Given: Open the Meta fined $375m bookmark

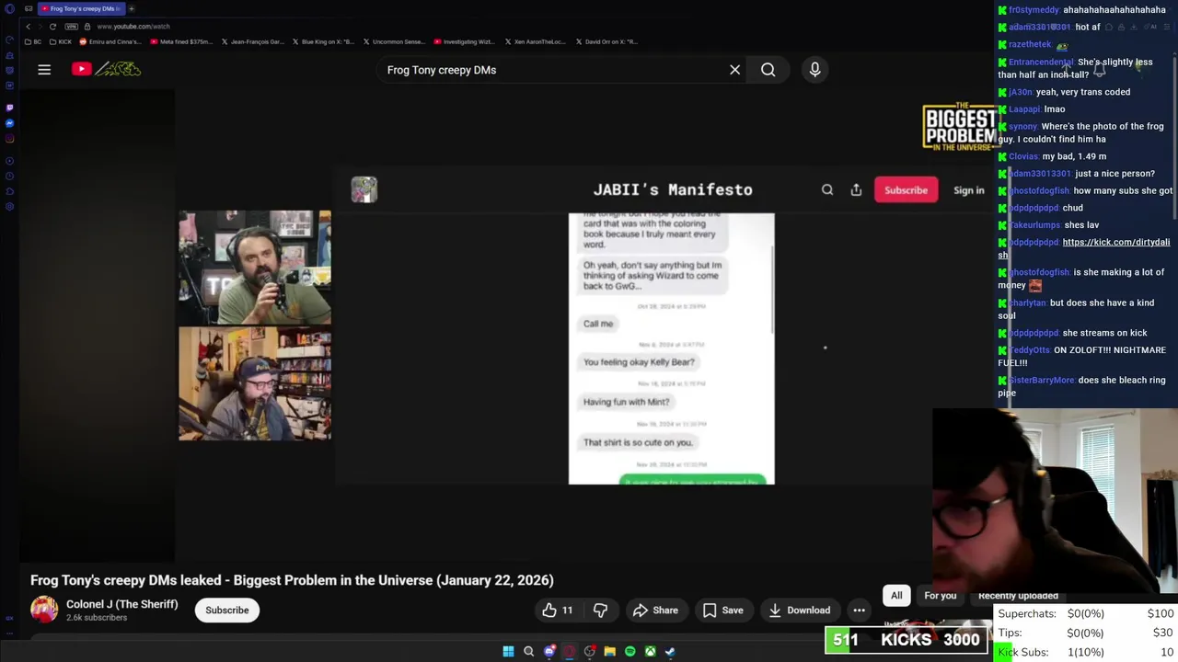Looking at the screenshot, I should 179,41.
